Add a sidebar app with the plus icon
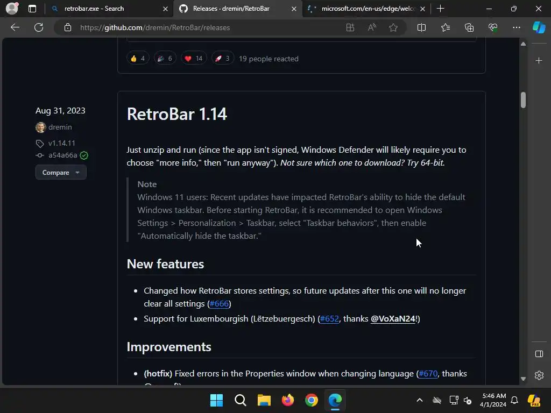 (x=539, y=61)
